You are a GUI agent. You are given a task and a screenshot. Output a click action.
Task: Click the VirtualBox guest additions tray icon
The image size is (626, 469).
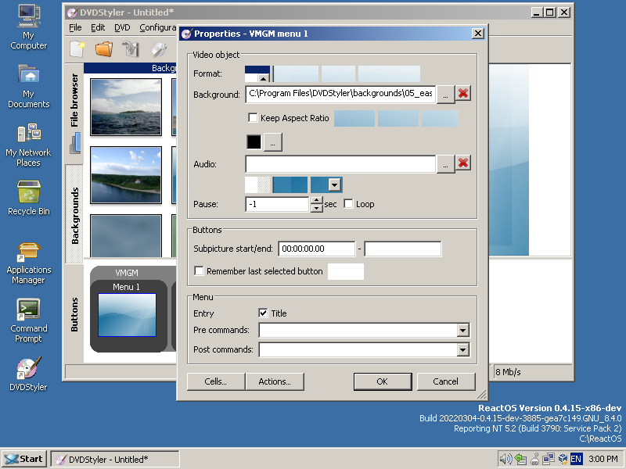click(563, 459)
